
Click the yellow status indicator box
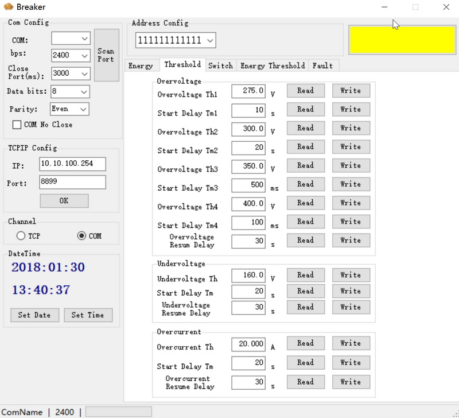click(402, 40)
